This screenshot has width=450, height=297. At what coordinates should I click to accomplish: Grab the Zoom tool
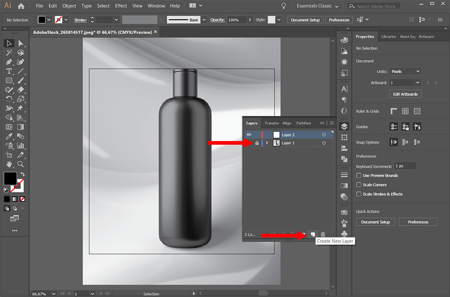coord(20,164)
